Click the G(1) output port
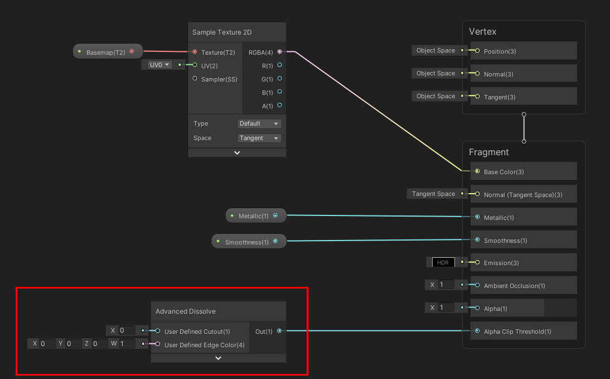The width and height of the screenshot is (610, 379). tap(279, 79)
